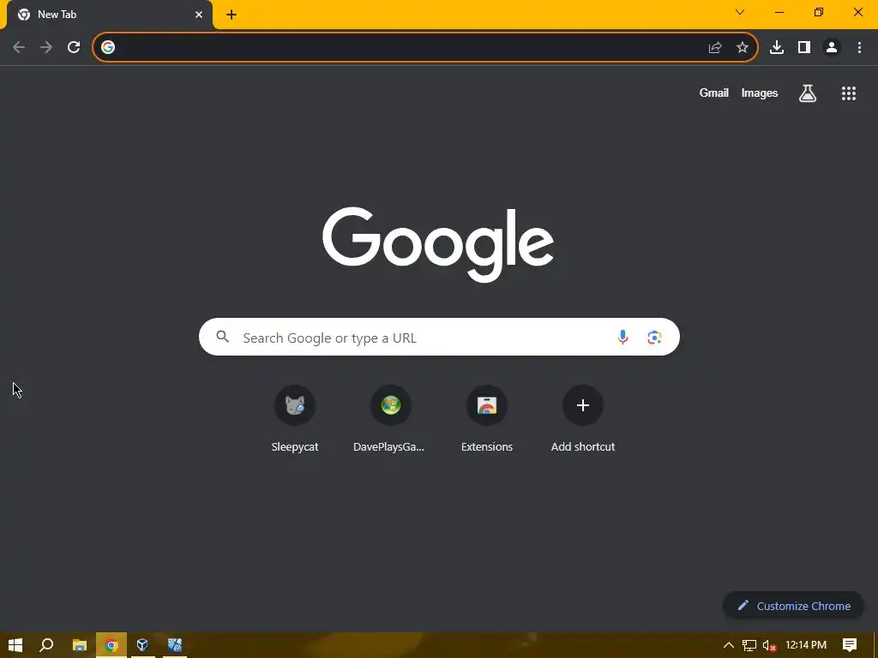This screenshot has height=658, width=878.
Task: Select the New Tab tab
Action: [110, 15]
